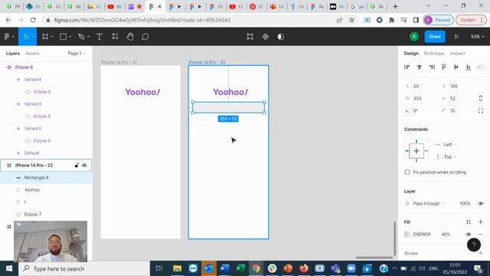490x276 pixels.
Task: Enable Fix position when scrolling
Action: click(407, 172)
